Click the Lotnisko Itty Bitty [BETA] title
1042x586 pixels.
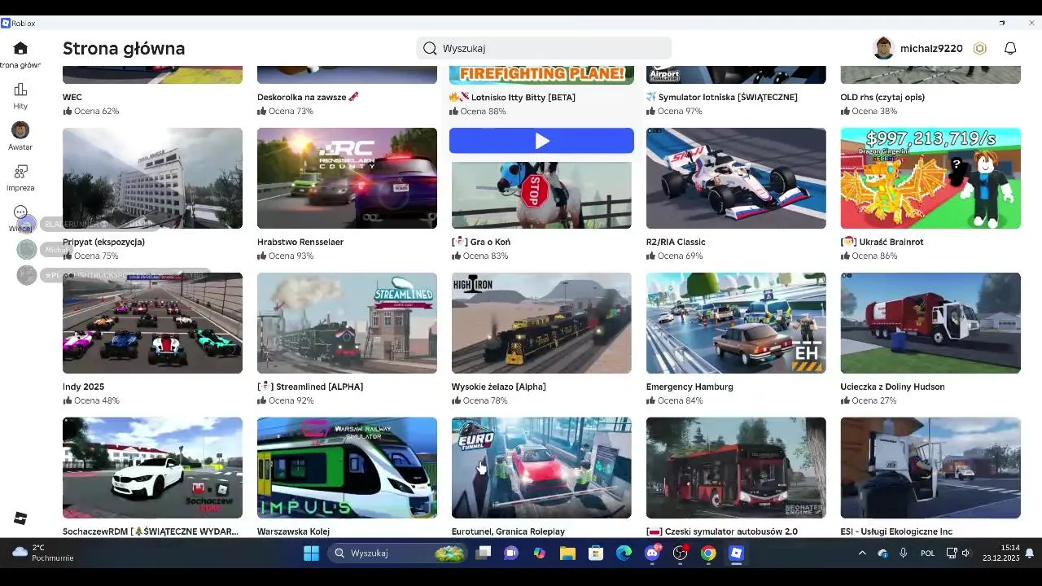[512, 97]
